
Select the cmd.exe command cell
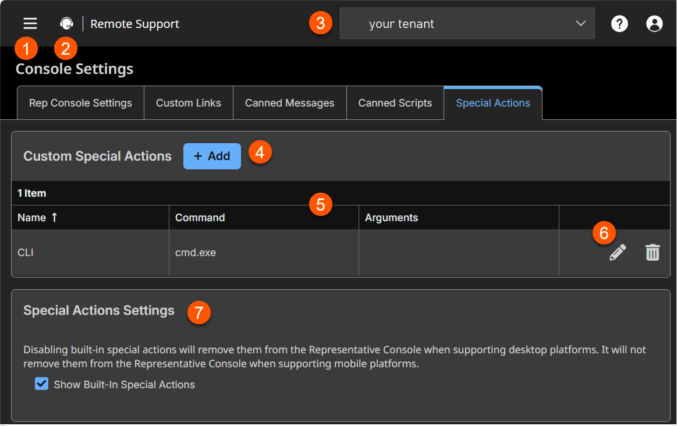coord(196,253)
